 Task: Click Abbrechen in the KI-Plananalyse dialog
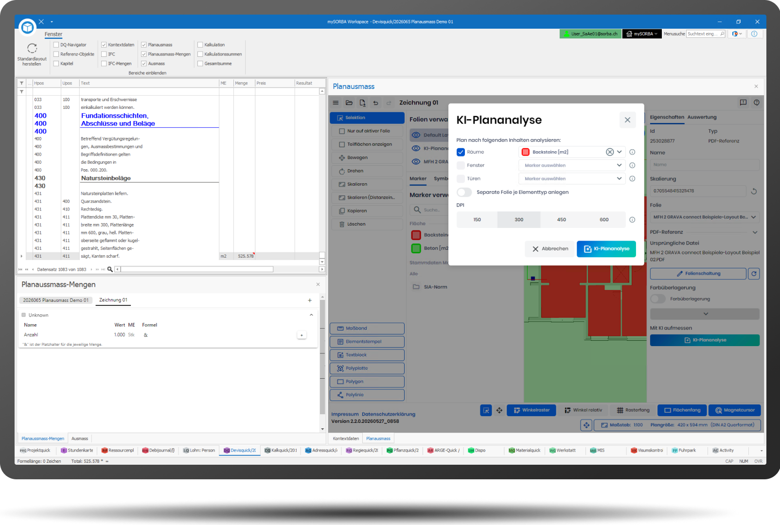coord(550,249)
